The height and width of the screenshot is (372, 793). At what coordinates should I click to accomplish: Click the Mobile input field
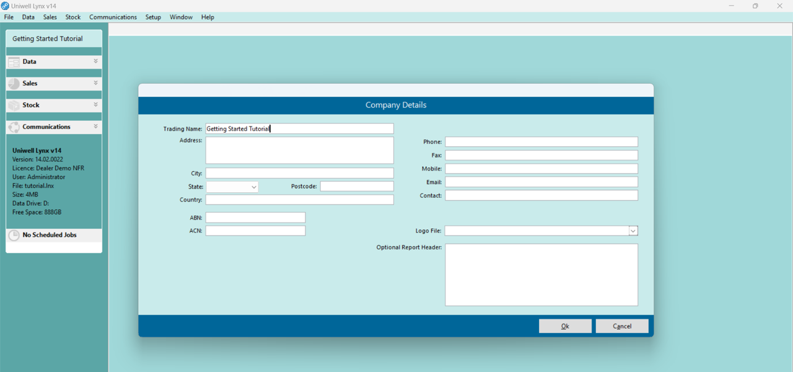click(x=541, y=169)
